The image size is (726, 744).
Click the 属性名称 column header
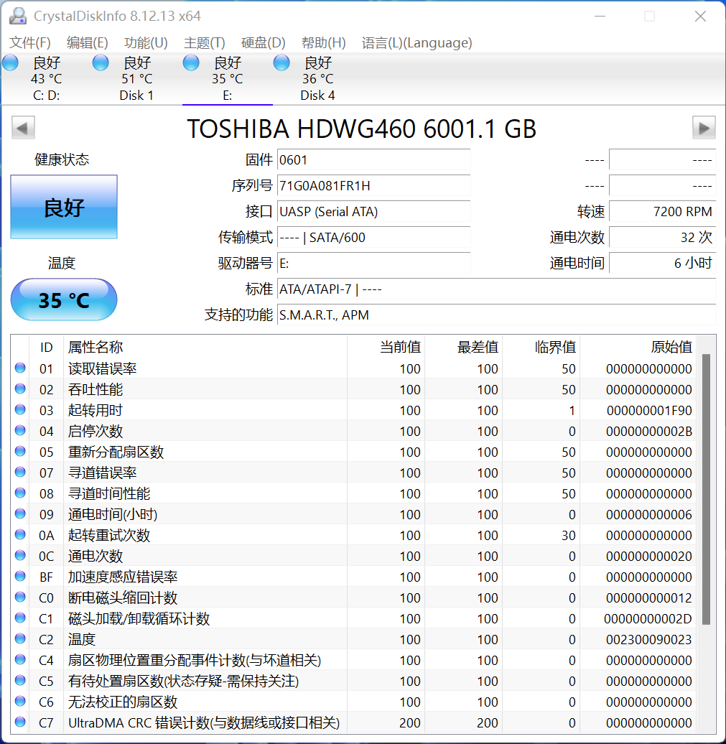pyautogui.click(x=205, y=347)
